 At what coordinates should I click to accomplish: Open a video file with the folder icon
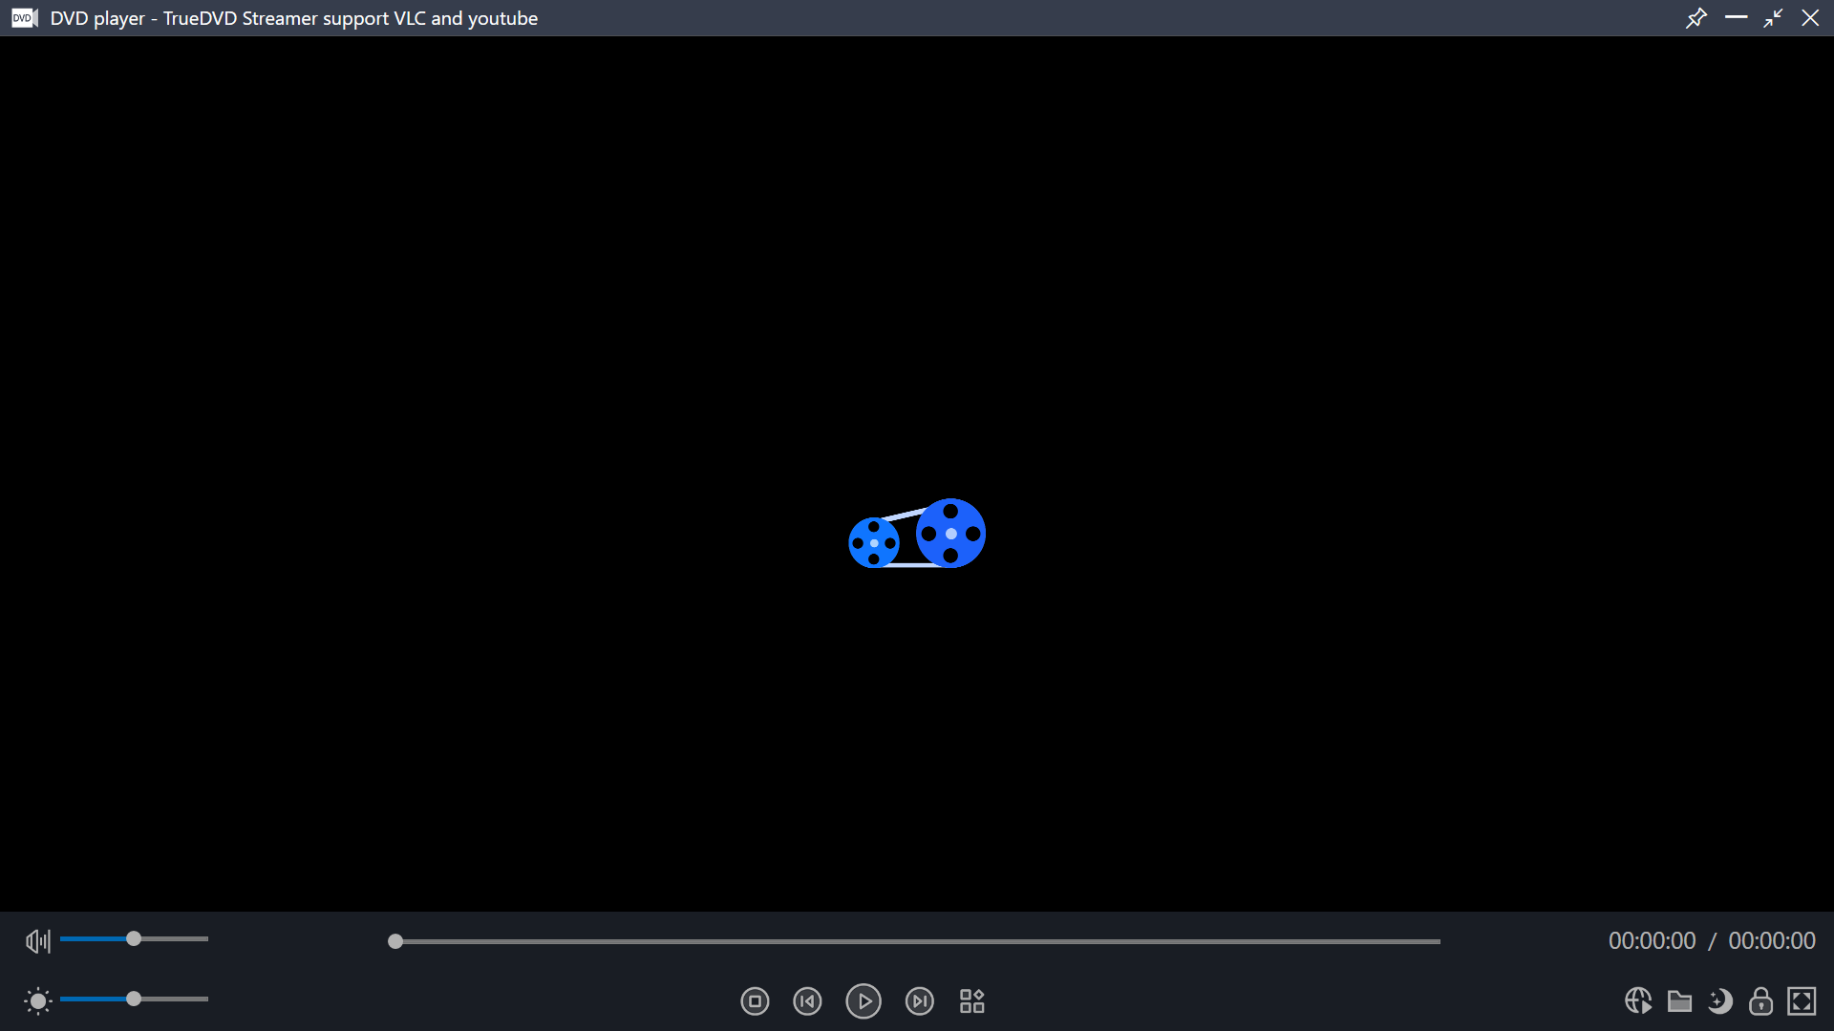coord(1681,1001)
